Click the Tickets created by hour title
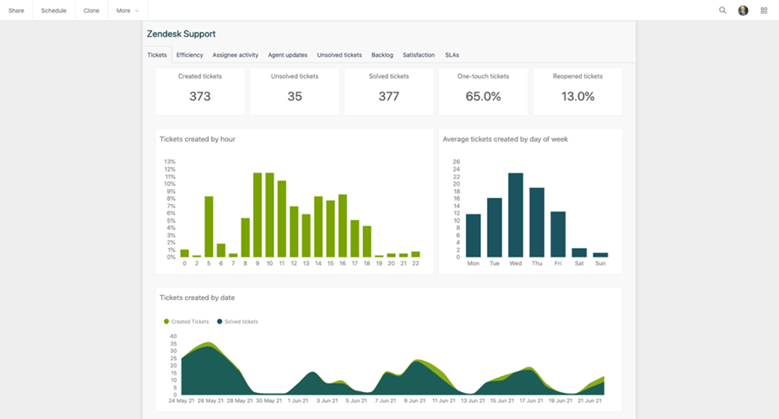 [x=197, y=139]
